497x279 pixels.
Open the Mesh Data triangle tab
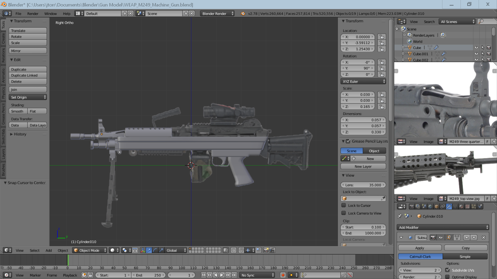(455, 206)
